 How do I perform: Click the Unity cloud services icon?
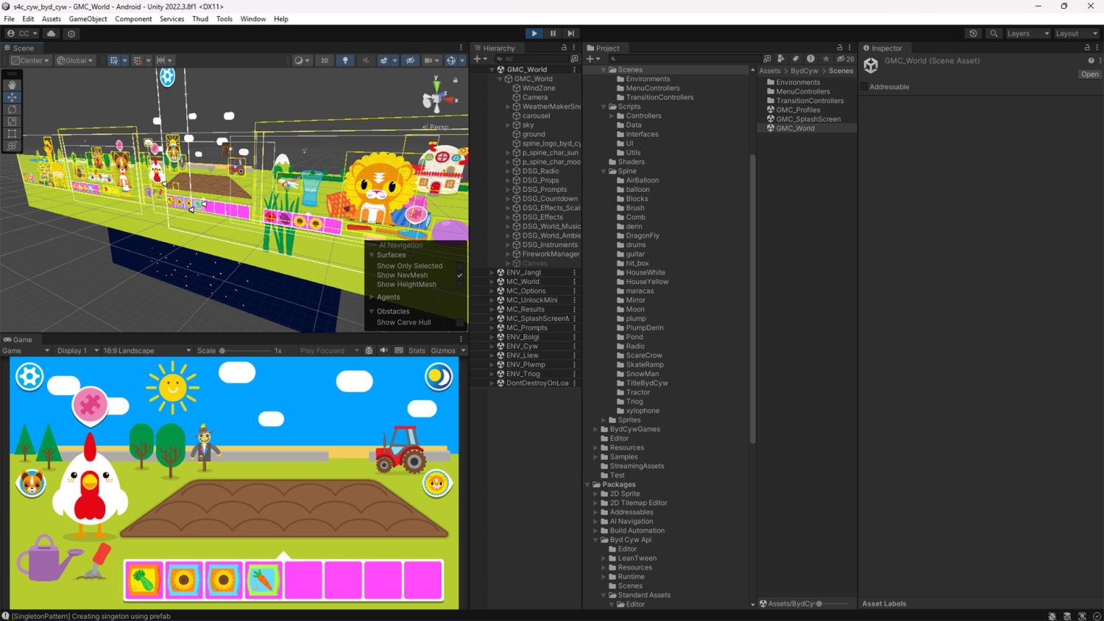[51, 33]
